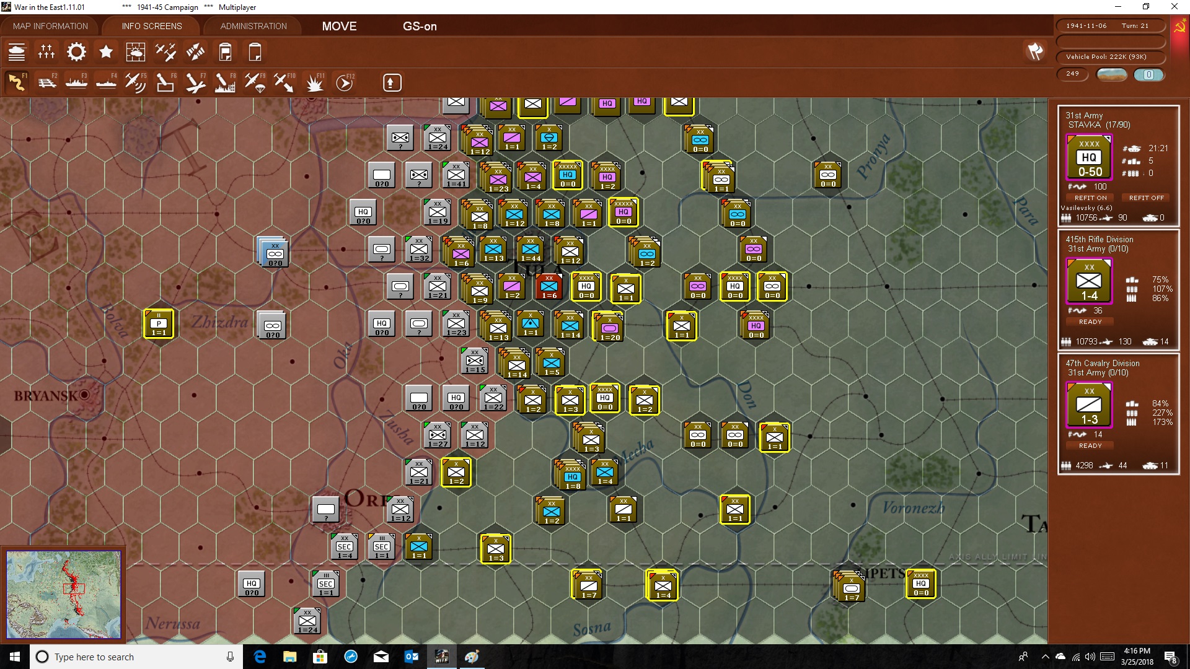Open the flagged event log report icon
Viewport: 1190px width, 669px height.
[x=225, y=52]
